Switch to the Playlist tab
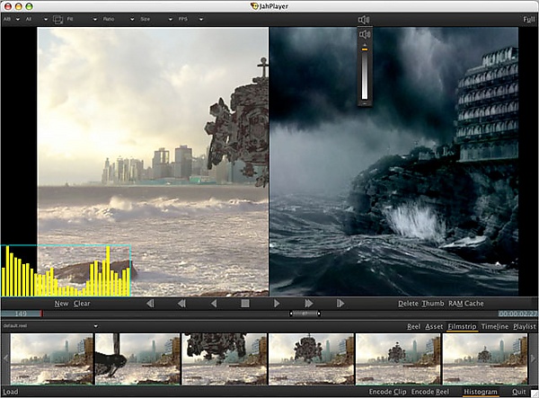The height and width of the screenshot is (398, 539). tap(525, 326)
